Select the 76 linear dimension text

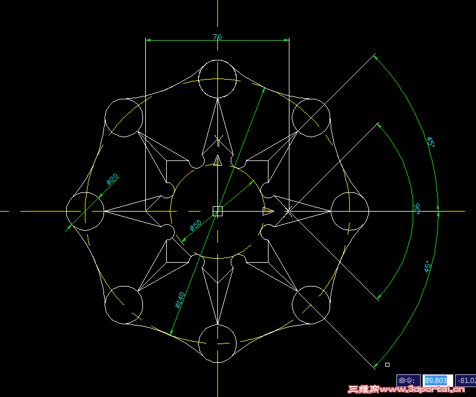point(218,37)
